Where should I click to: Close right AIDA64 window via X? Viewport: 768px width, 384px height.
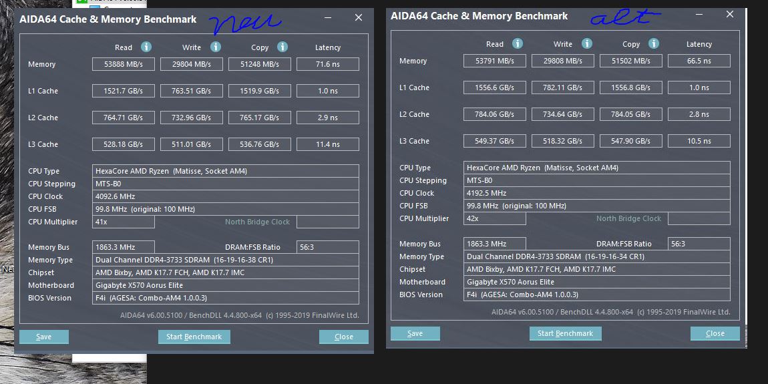pyautogui.click(x=730, y=15)
